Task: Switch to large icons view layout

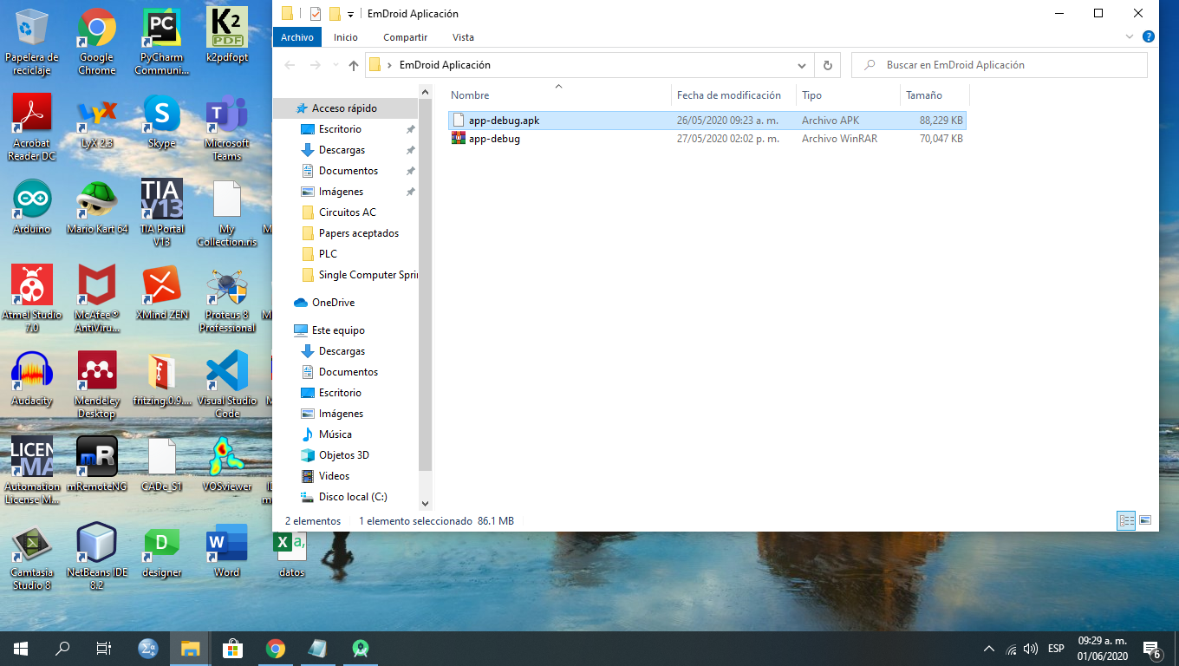Action: pos(1145,520)
